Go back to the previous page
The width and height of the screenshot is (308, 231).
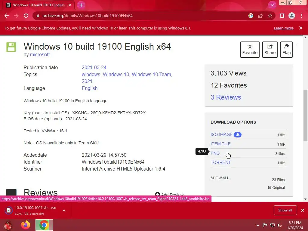click(7, 16)
